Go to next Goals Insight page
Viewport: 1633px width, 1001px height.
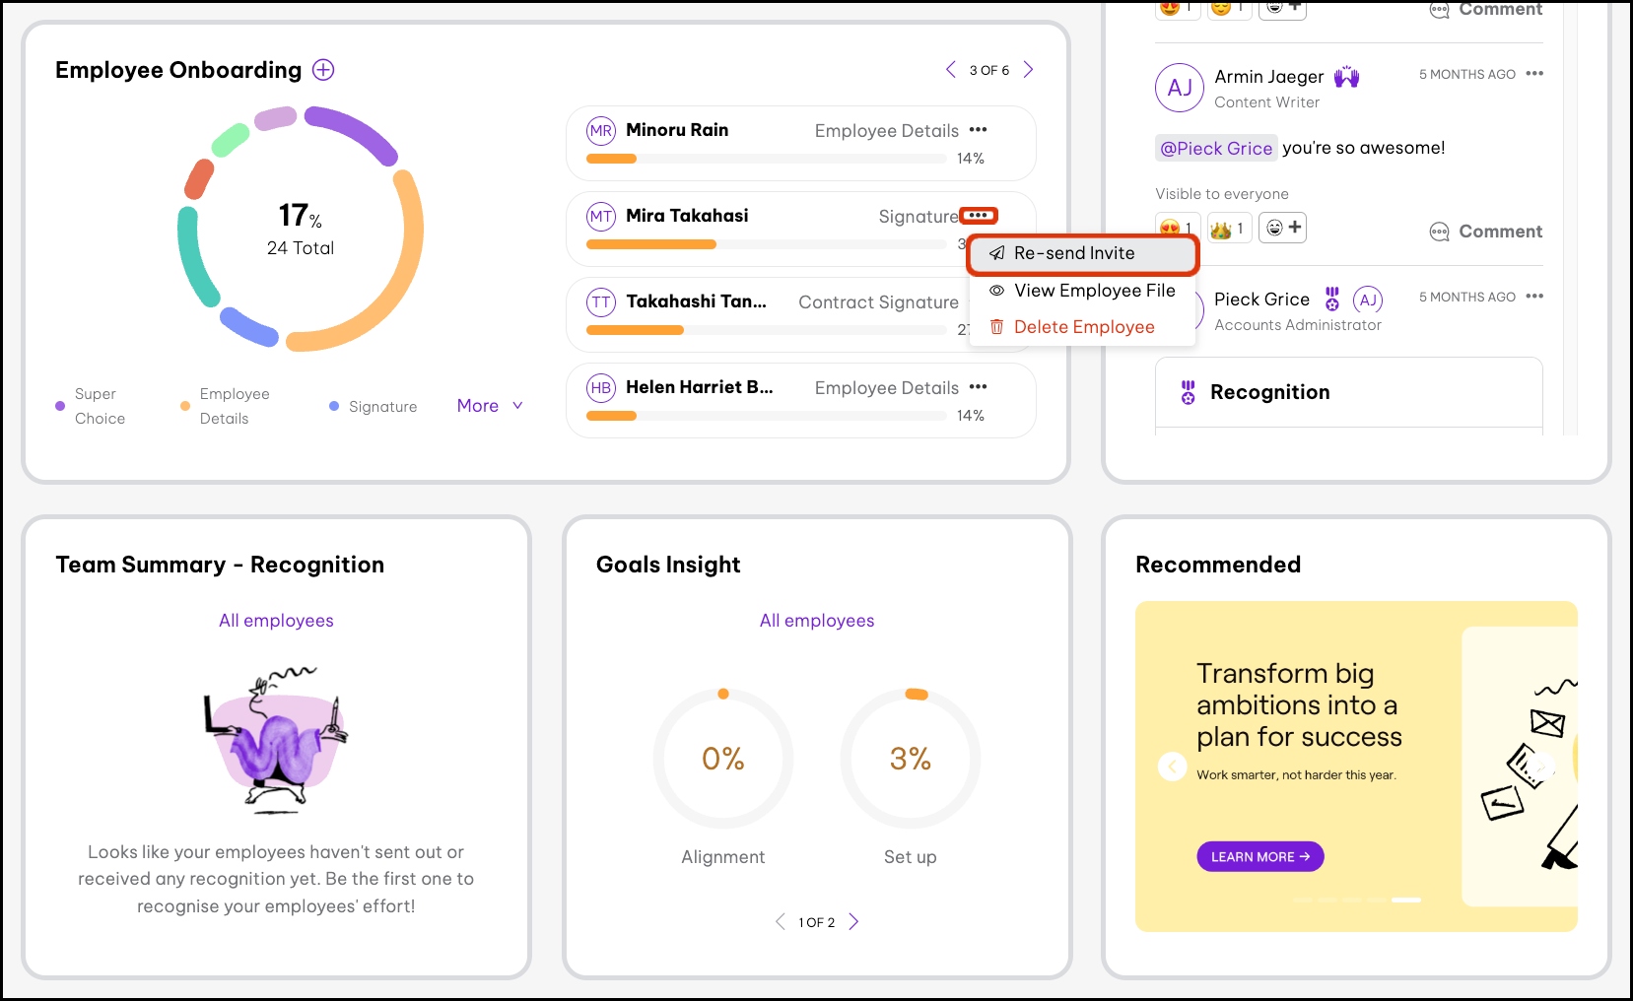853,921
